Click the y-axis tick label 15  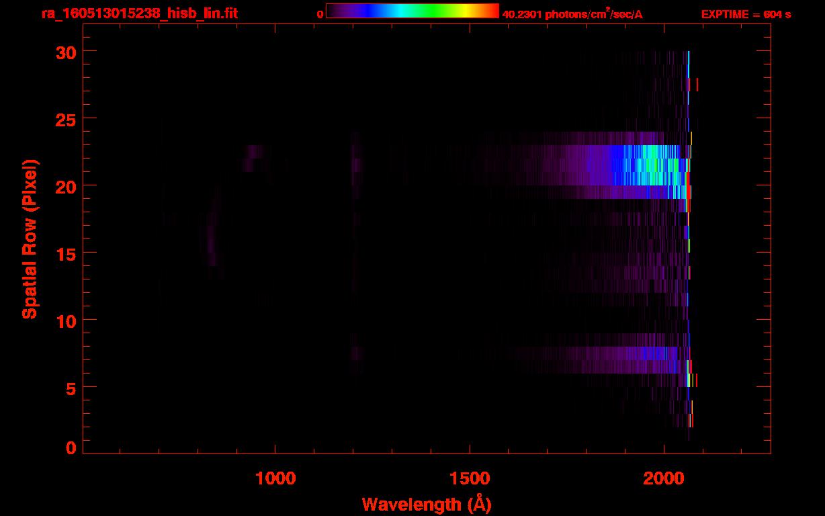pyautogui.click(x=67, y=253)
